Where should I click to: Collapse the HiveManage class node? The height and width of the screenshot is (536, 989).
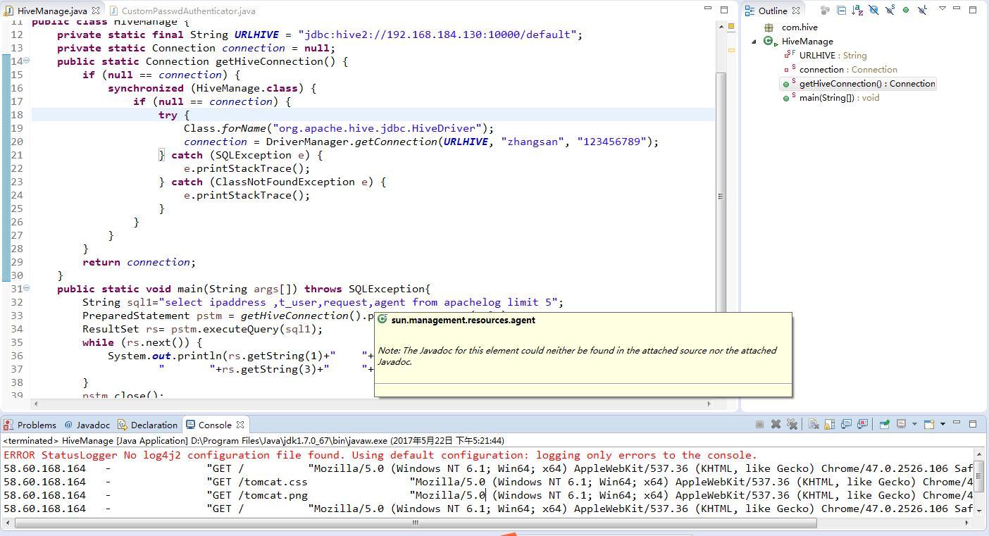(754, 42)
